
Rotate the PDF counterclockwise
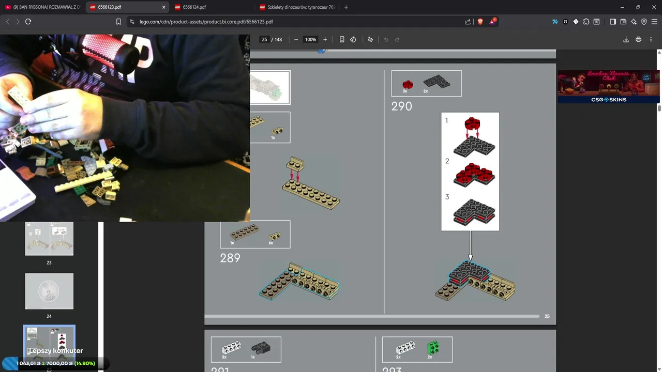coord(353,39)
